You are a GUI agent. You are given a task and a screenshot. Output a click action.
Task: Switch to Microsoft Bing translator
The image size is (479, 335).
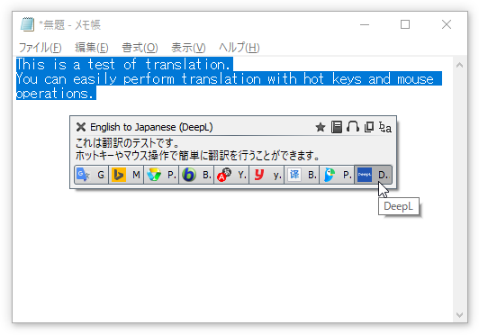(x=126, y=175)
